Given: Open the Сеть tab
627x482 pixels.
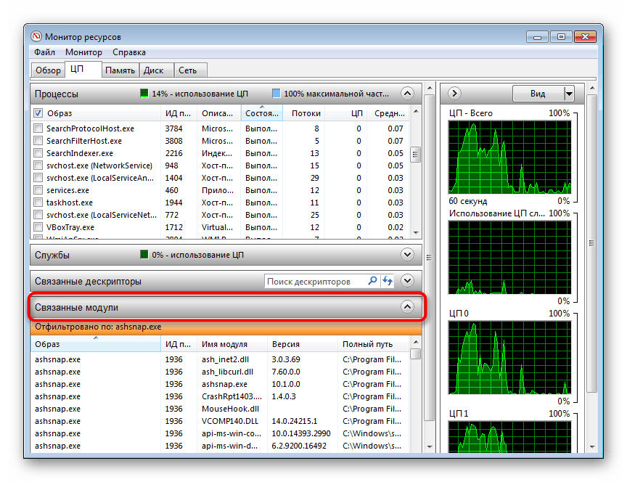Looking at the screenshot, I should 189,70.
